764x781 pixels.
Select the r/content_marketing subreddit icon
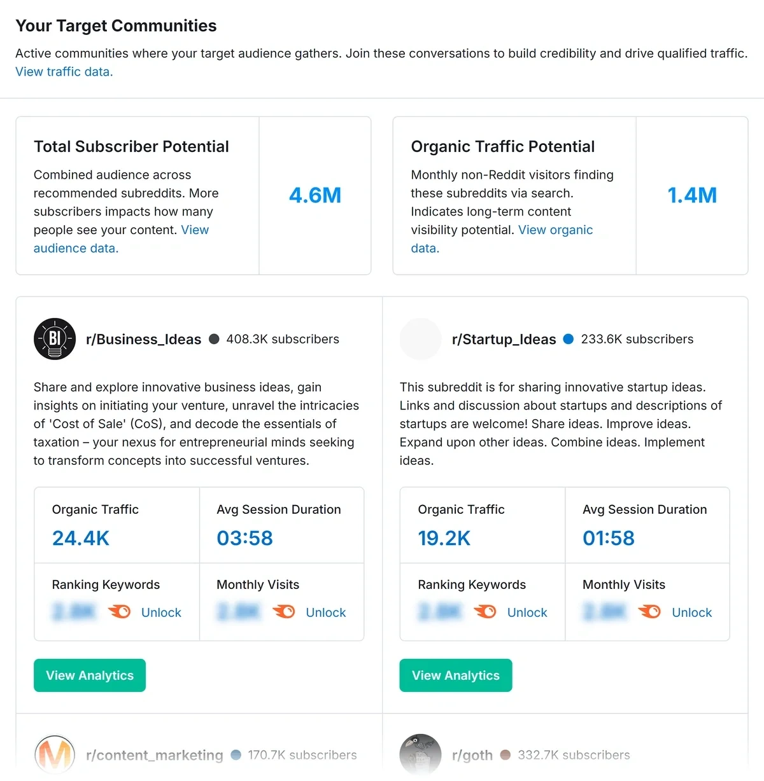(x=54, y=755)
